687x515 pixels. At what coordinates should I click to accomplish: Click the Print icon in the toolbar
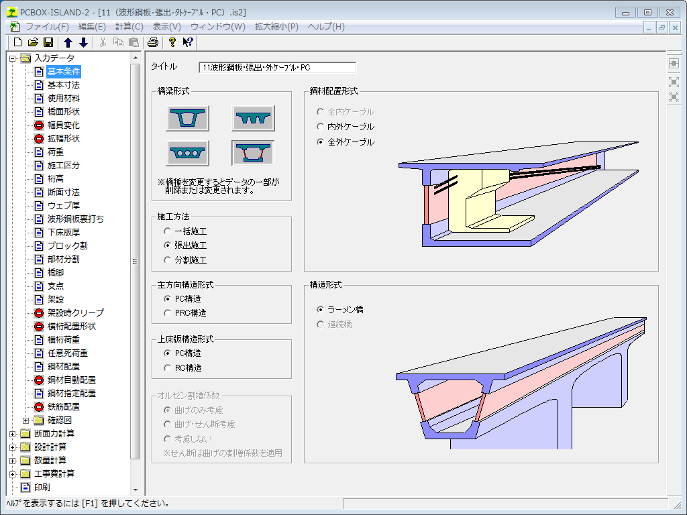[153, 42]
